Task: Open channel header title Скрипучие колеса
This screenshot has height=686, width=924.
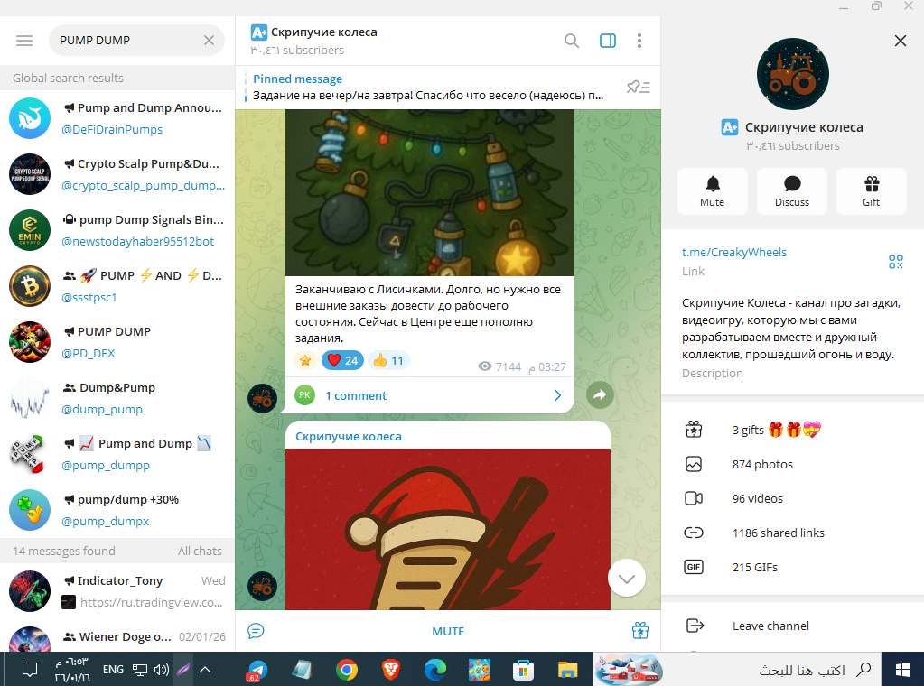Action: (323, 32)
